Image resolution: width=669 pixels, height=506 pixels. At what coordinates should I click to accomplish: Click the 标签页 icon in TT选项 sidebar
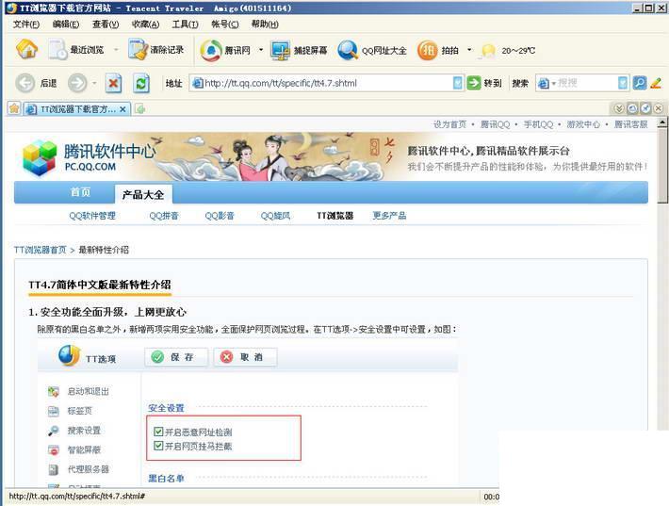pos(54,411)
